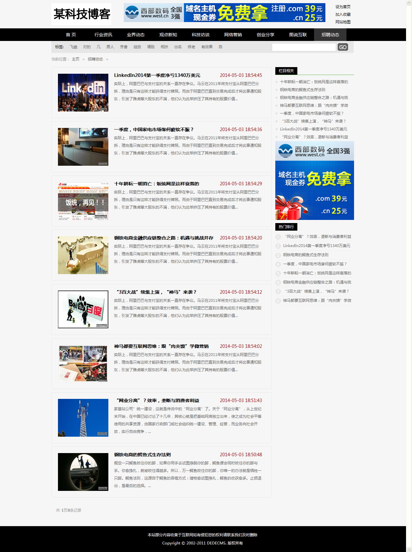Open article title 钢铁电商的鳄鱼式生存法则 in list

coord(142,455)
